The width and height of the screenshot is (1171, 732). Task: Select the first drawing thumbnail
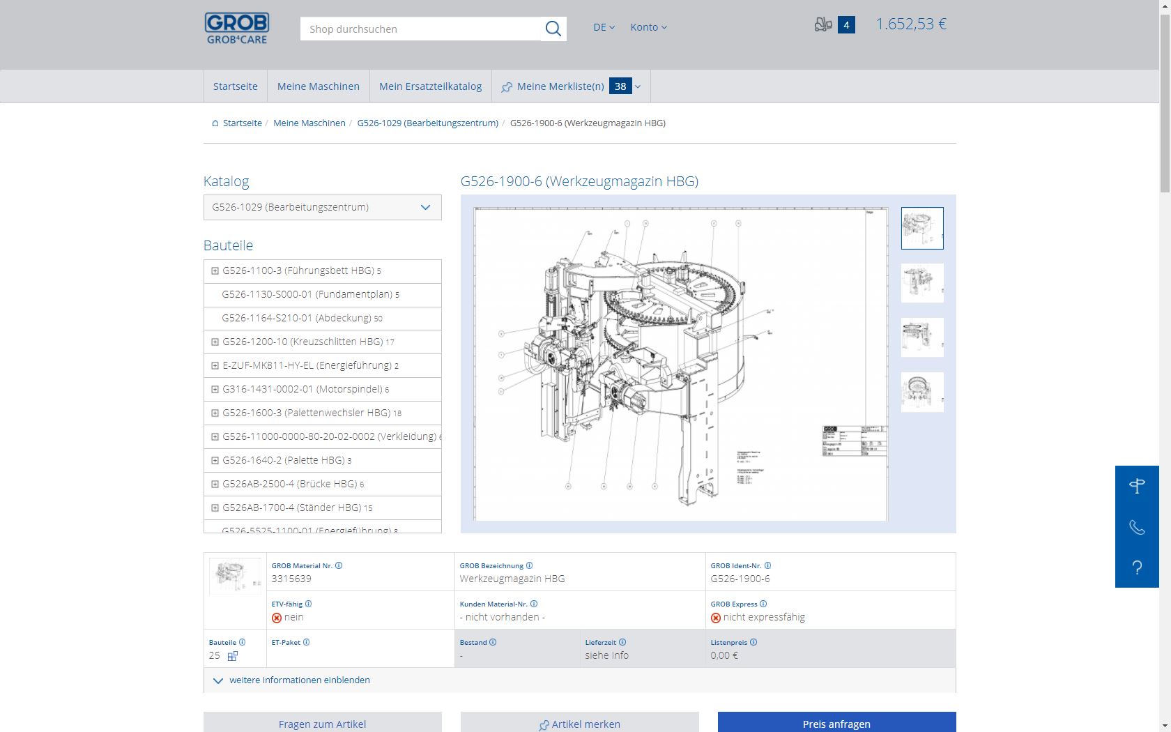(922, 228)
